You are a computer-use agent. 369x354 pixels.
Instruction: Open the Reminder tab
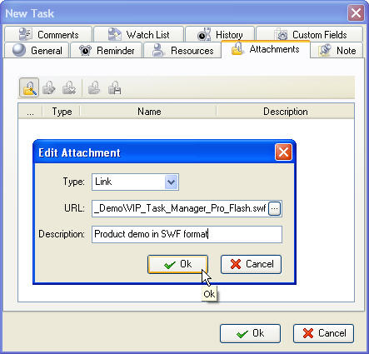pyautogui.click(x=107, y=51)
